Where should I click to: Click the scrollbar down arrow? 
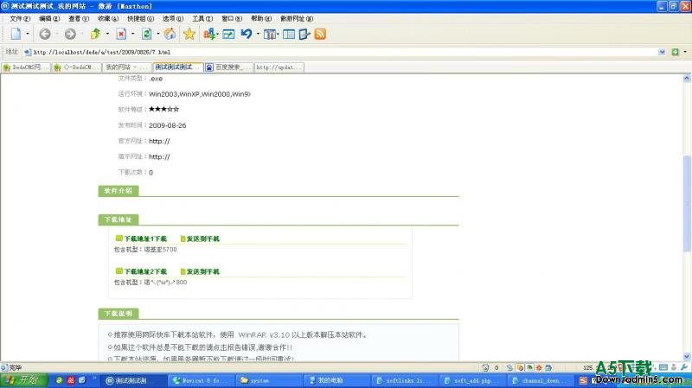[687, 356]
